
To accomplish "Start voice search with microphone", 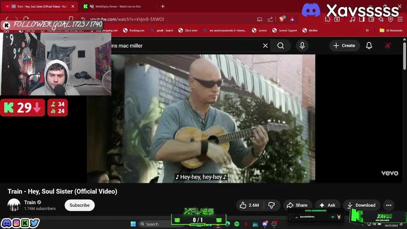I will (x=302, y=46).
